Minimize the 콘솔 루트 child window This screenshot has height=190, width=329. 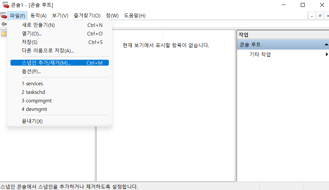pos(312,15)
